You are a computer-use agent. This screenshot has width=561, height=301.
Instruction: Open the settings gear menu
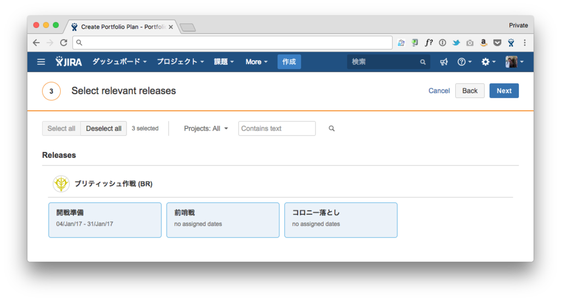(488, 62)
